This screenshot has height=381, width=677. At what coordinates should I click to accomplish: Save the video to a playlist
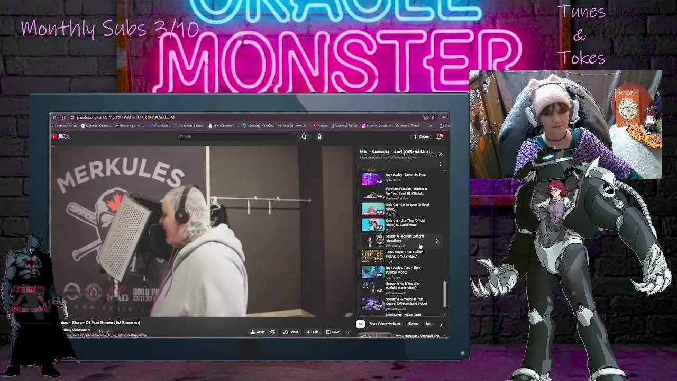[333, 332]
